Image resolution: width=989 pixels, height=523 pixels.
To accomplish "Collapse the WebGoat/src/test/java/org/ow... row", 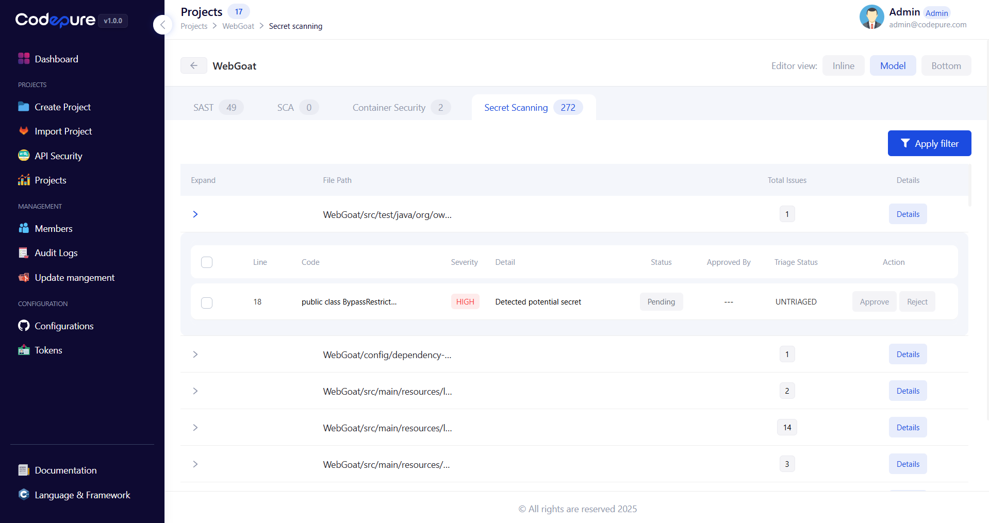I will (x=195, y=214).
